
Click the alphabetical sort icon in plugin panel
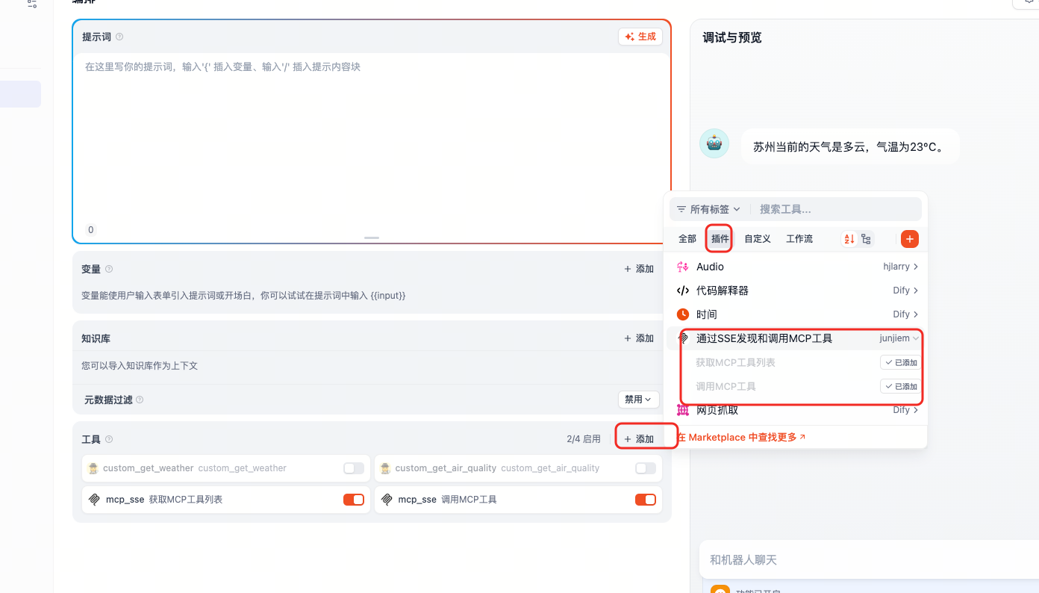[849, 238]
